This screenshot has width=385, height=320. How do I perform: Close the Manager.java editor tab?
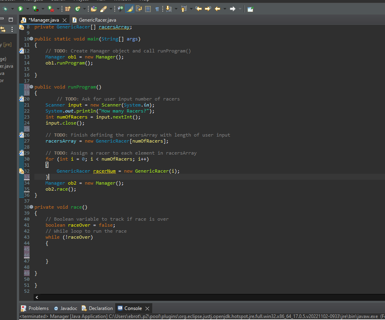(x=65, y=20)
